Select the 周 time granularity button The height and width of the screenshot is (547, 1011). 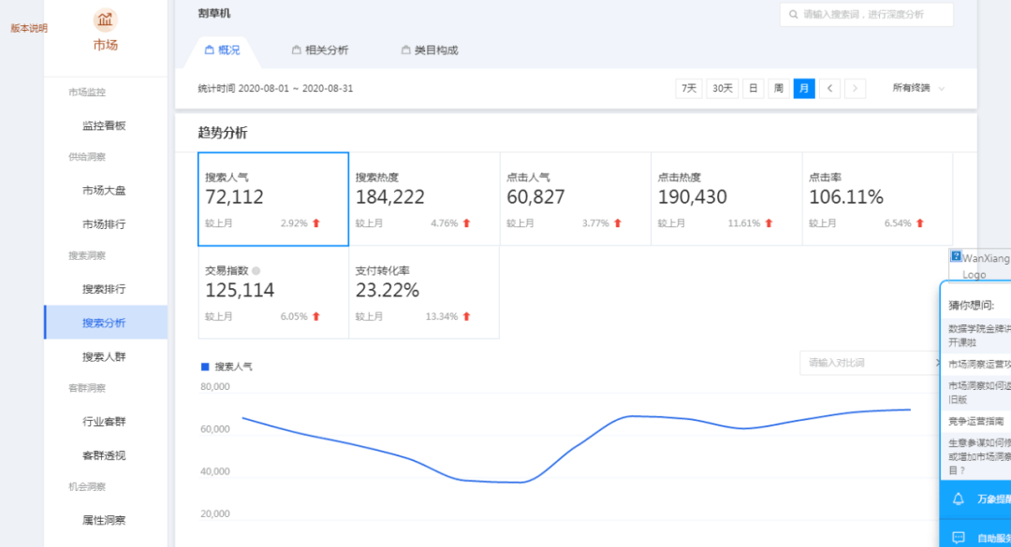(778, 88)
